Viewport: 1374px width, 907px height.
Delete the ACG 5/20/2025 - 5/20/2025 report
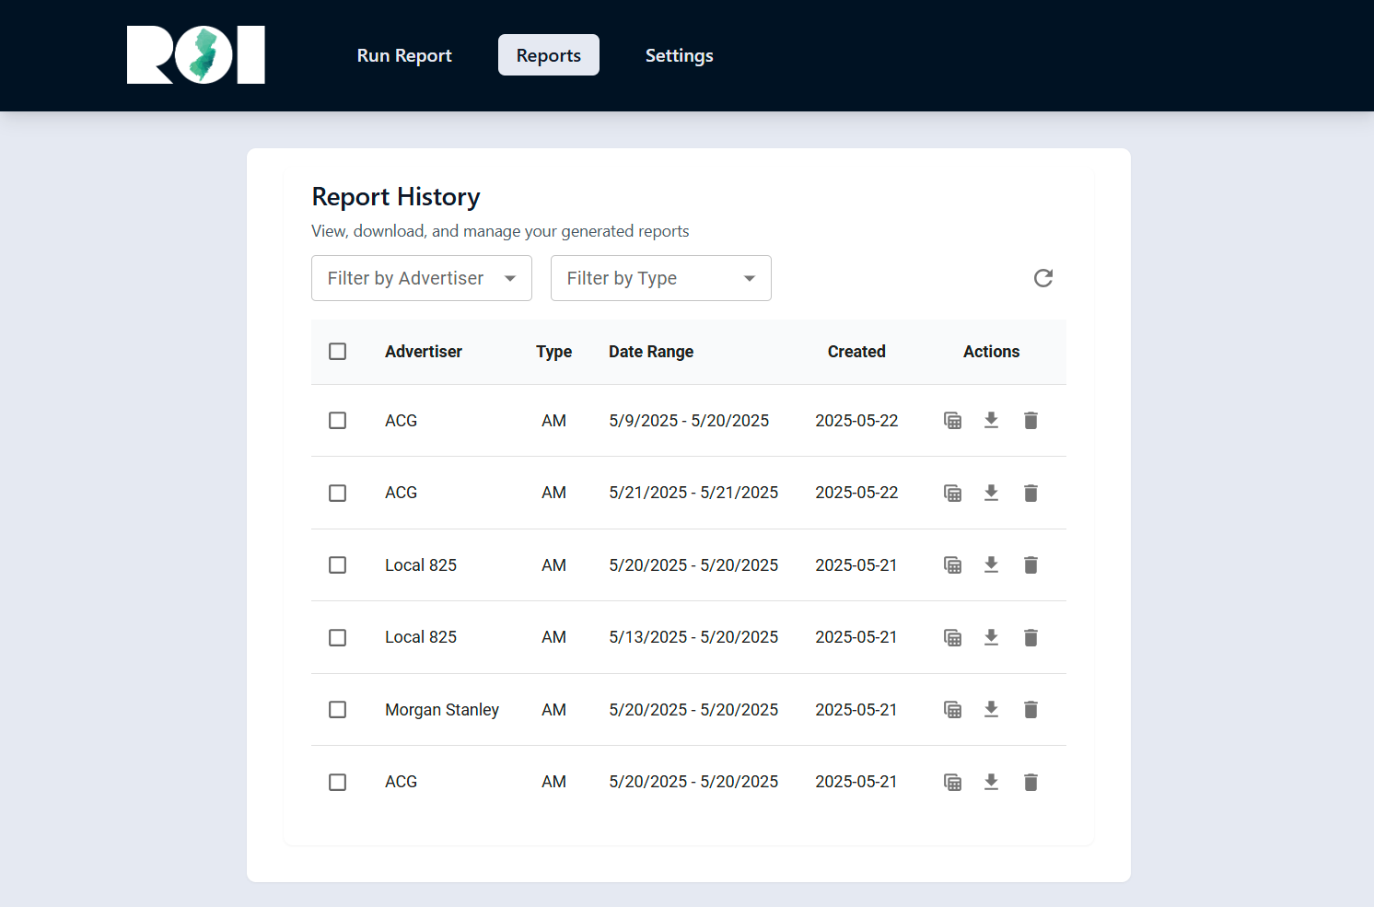(x=1030, y=782)
